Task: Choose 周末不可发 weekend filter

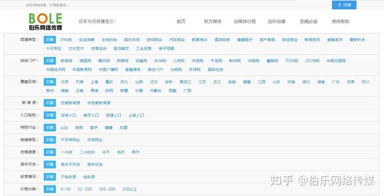Action: (x=70, y=165)
